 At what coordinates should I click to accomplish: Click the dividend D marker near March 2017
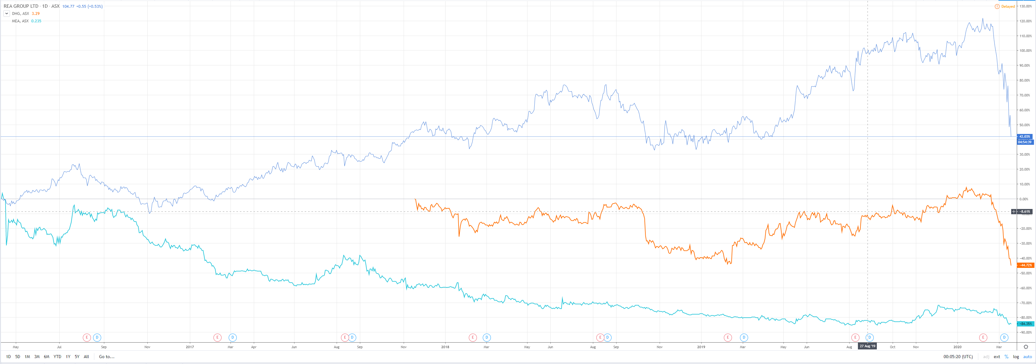(232, 337)
